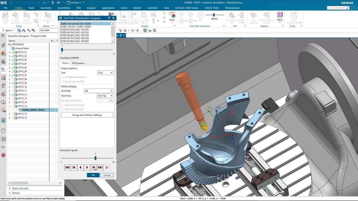The image size is (358, 201).
Task: Open the JANUS Tools ribbon tab
Action: click(x=211, y=8)
